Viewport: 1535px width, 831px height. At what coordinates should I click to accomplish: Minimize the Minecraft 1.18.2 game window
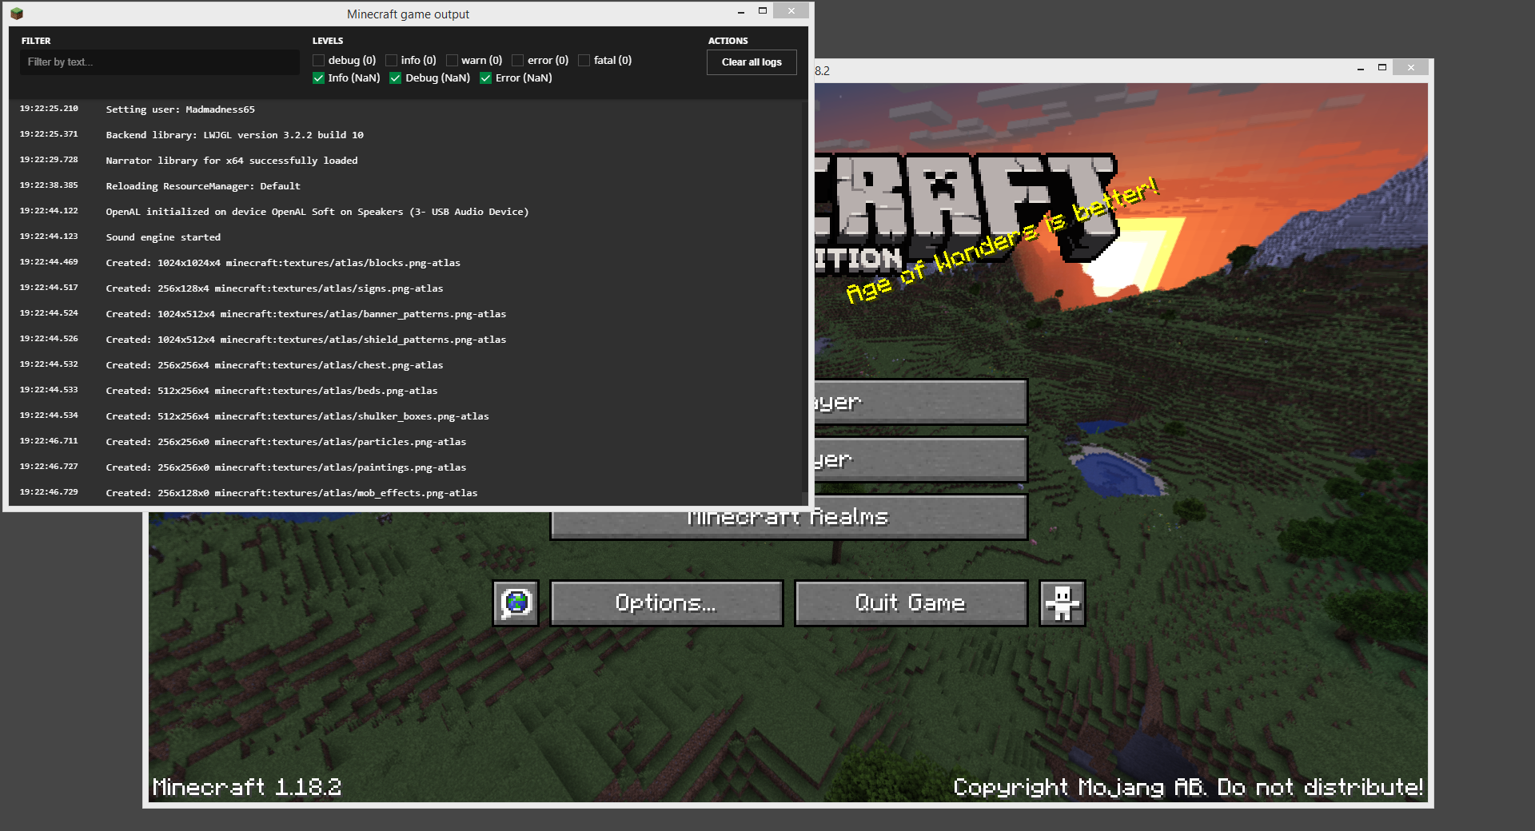1361,69
